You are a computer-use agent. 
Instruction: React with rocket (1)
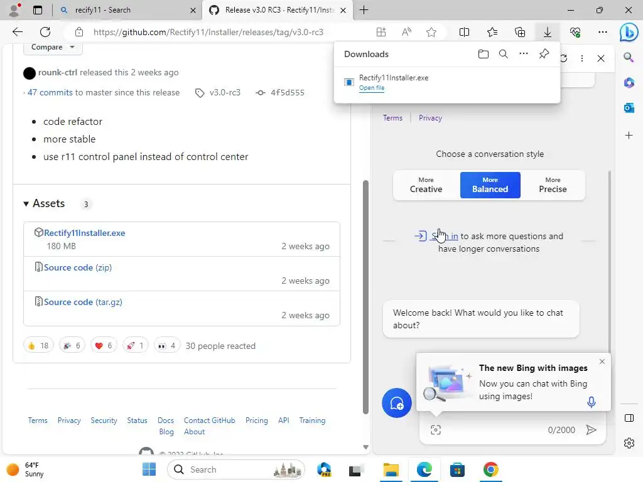(135, 346)
